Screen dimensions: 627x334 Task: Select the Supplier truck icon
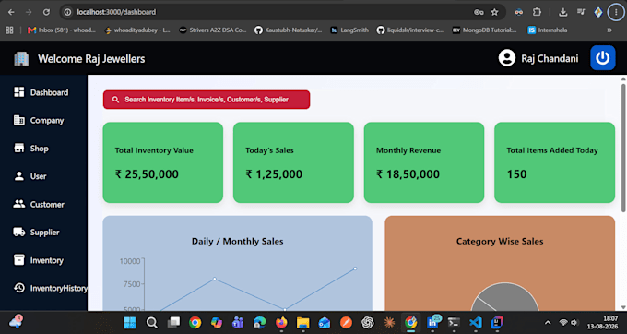pyautogui.click(x=18, y=232)
